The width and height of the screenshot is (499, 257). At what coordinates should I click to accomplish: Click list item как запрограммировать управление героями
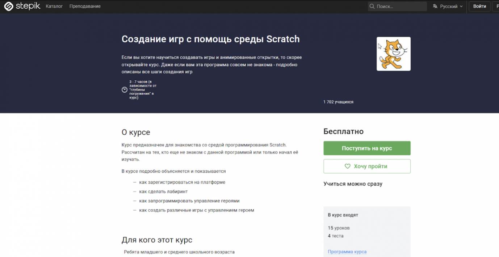[x=189, y=201]
